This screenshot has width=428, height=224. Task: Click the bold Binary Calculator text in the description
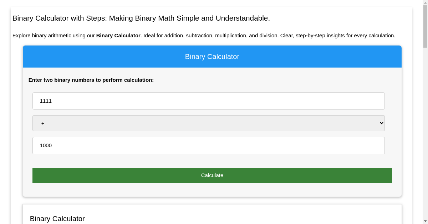pos(118,36)
